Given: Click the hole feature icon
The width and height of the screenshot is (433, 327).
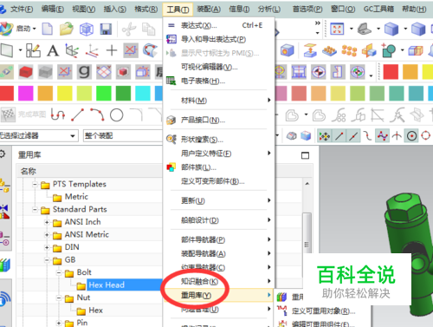Looking at the screenshot, I should pos(287,50).
